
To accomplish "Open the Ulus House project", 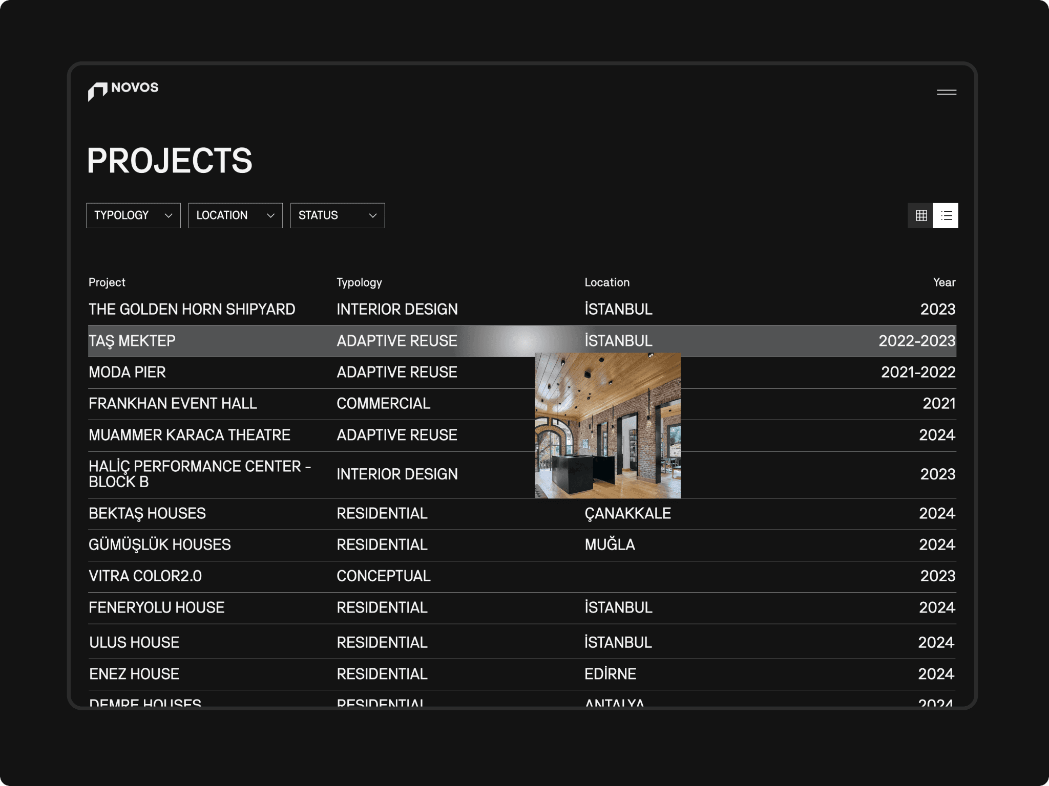I will (134, 642).
